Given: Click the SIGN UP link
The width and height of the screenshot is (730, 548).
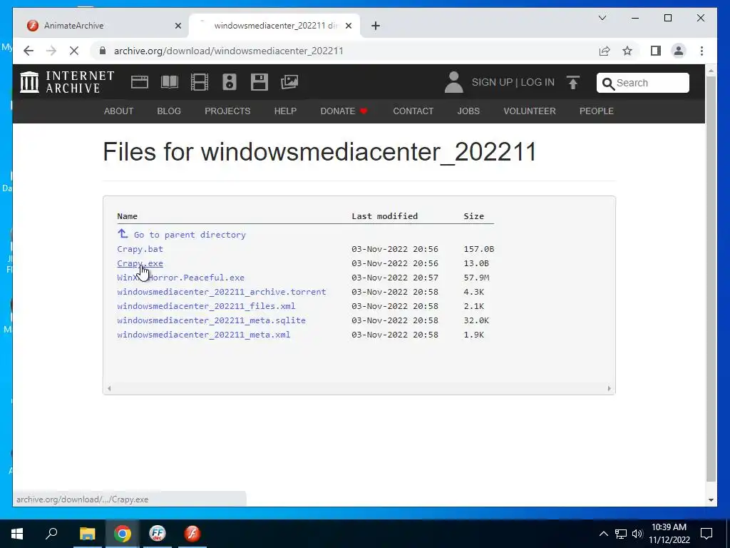Looking at the screenshot, I should 492,82.
